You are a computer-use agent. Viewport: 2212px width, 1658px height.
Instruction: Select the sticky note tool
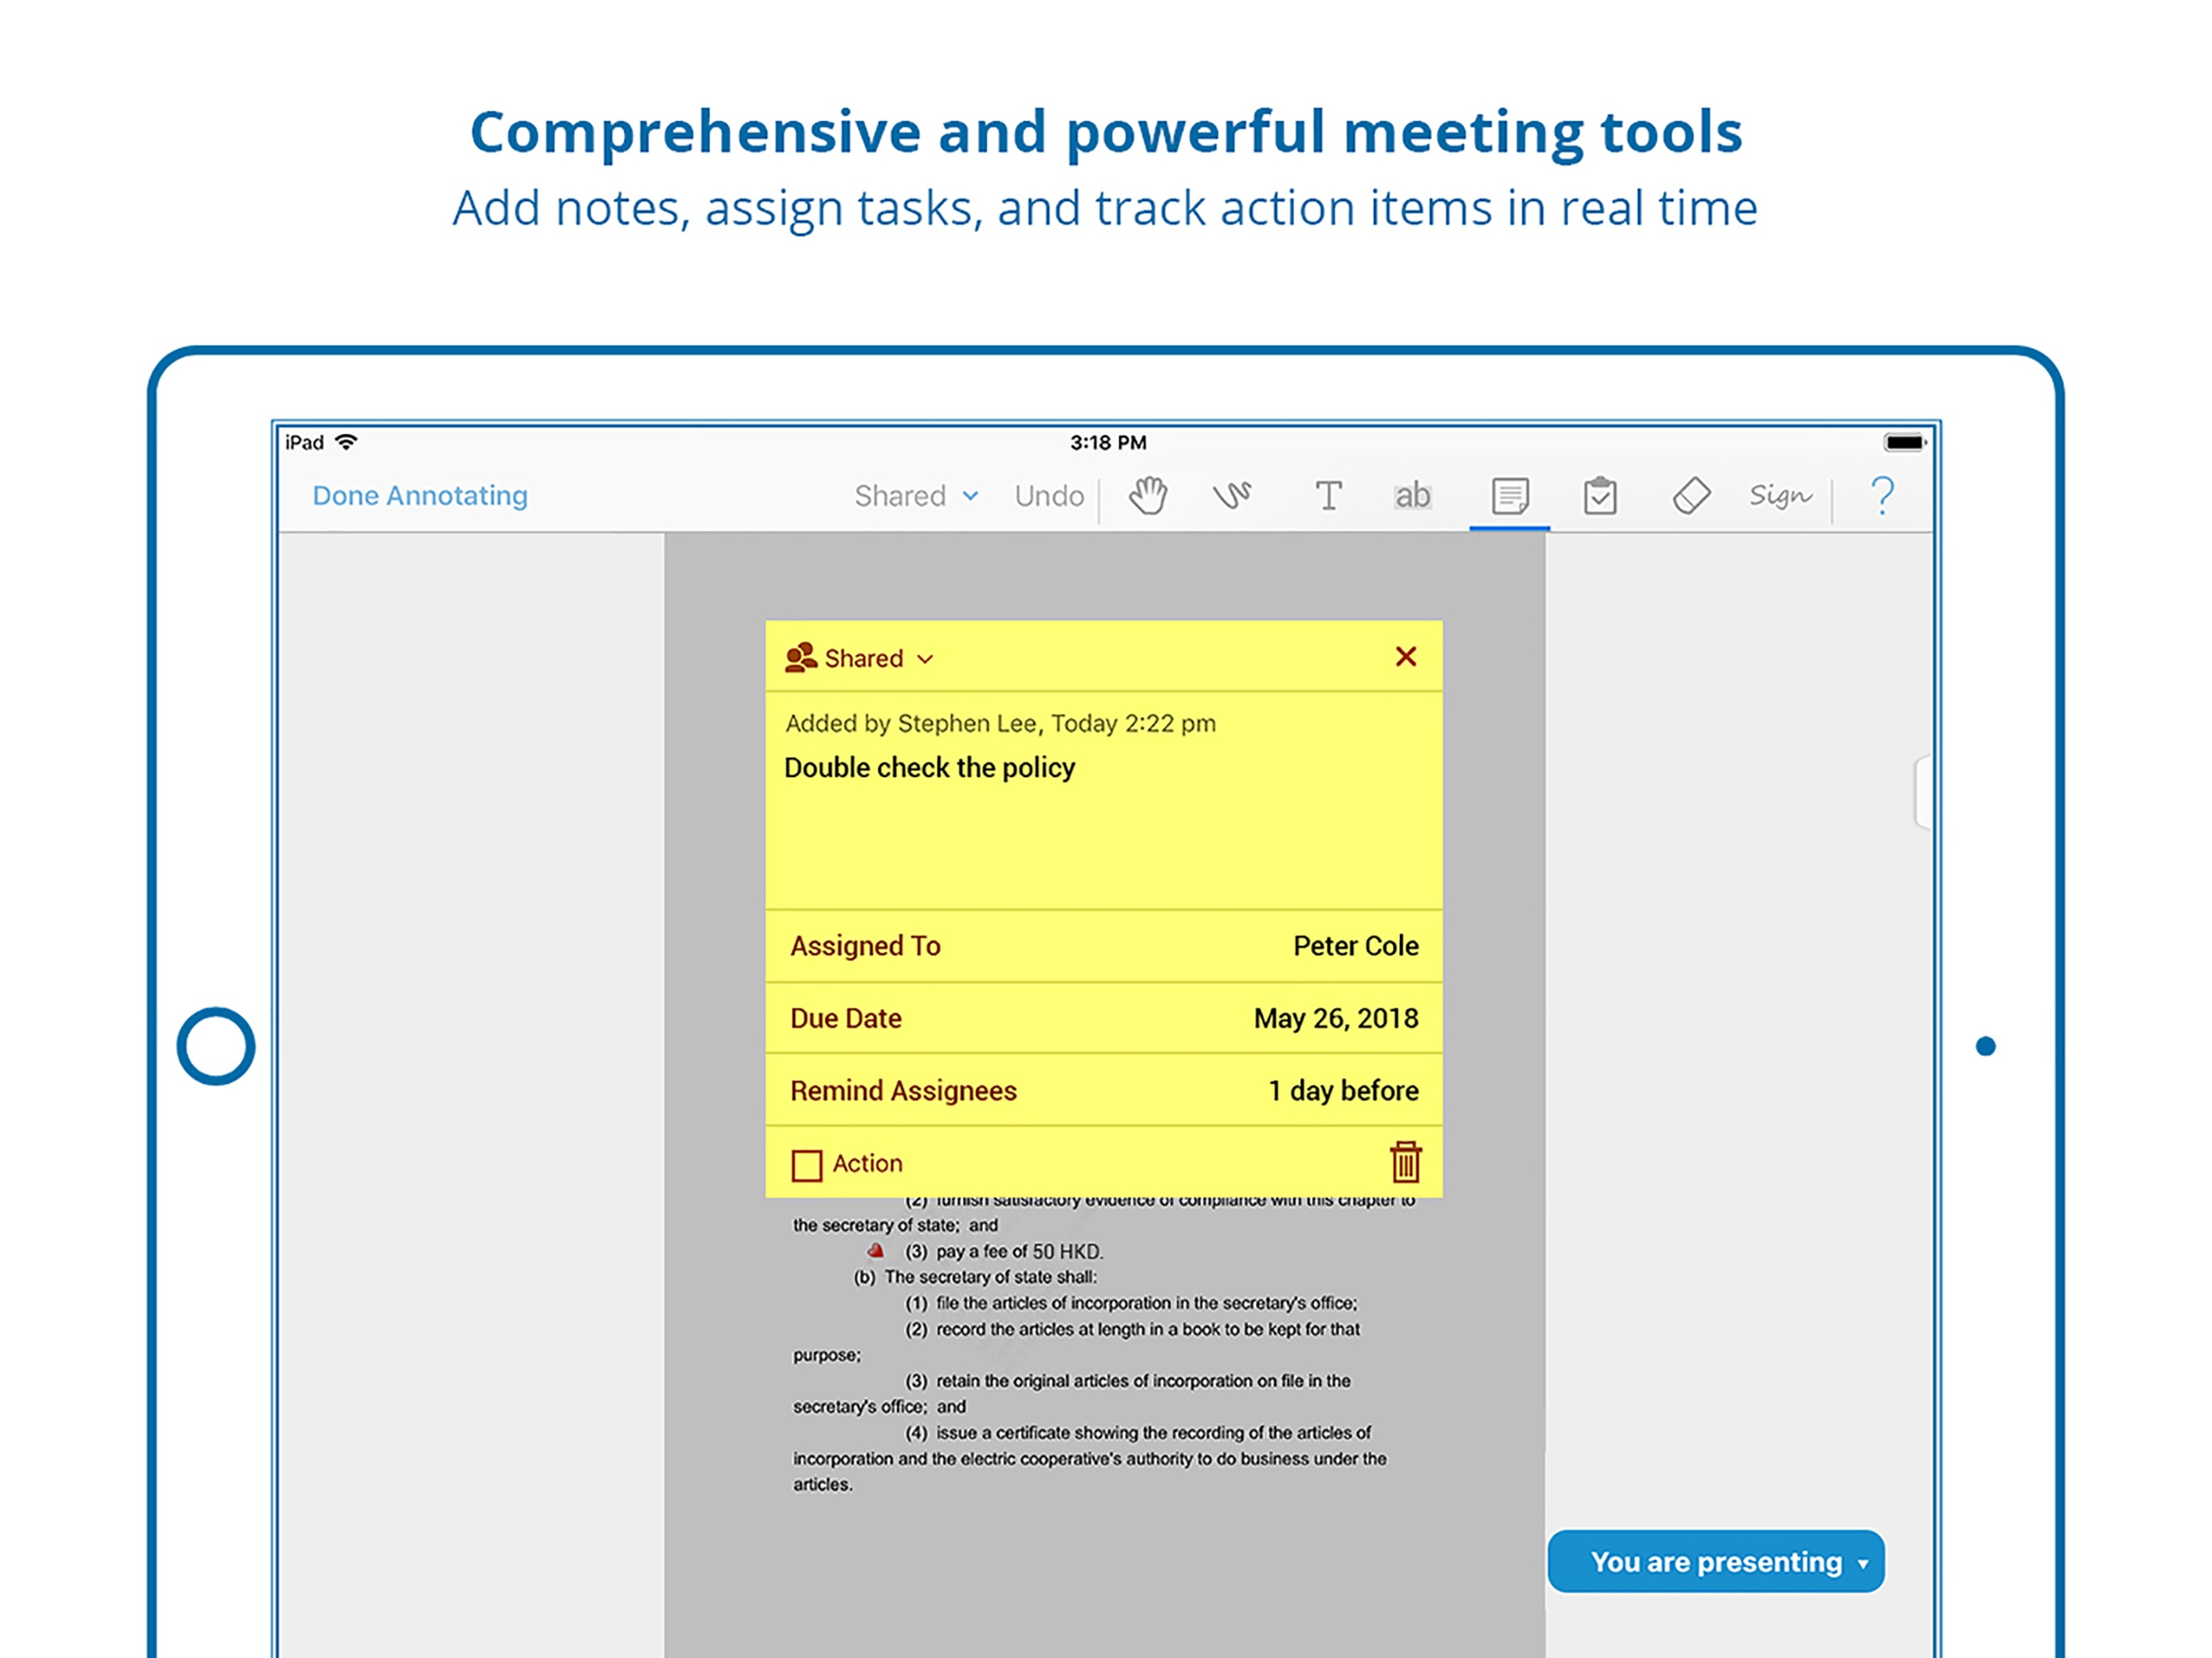click(x=1509, y=496)
